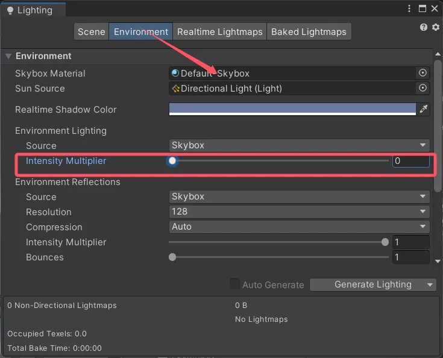Click the Realtime Shadow Color swatch

(292, 109)
